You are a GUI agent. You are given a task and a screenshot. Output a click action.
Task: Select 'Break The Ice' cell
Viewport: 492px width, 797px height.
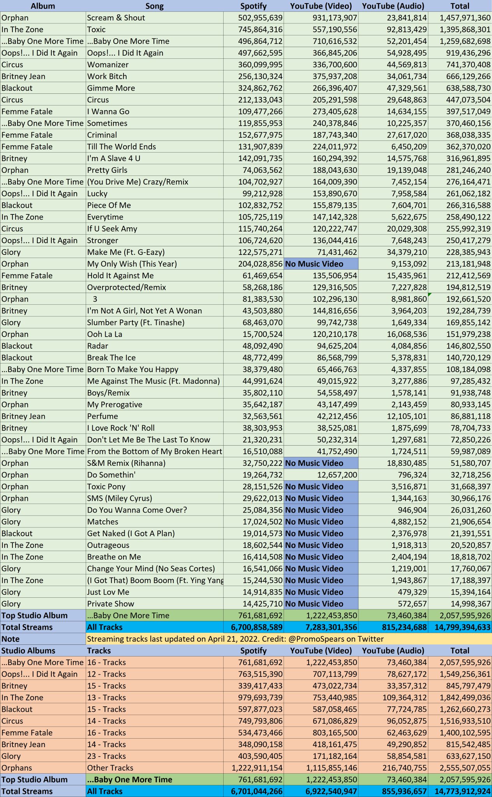[155, 357]
